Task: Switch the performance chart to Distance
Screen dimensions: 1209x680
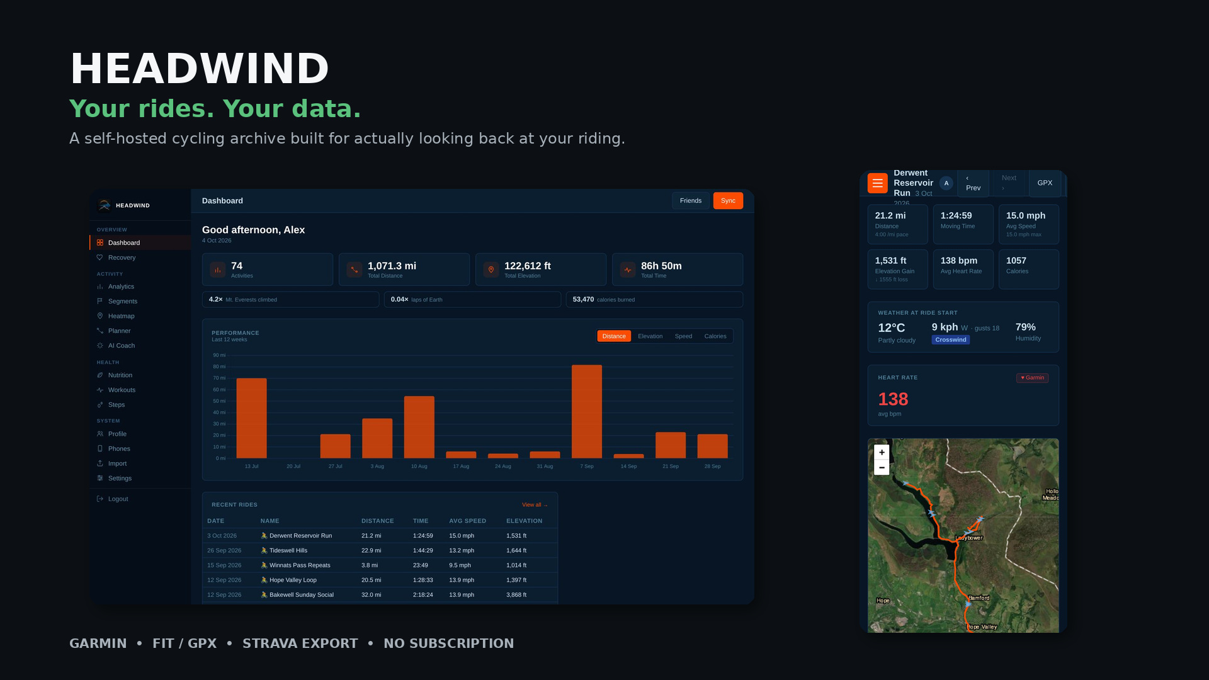Action: (x=614, y=336)
